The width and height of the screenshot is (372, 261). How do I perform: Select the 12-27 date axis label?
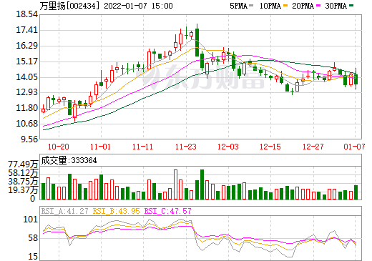313,147
